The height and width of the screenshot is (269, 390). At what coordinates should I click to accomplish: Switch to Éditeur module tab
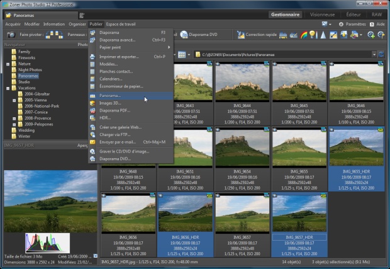tap(353, 14)
